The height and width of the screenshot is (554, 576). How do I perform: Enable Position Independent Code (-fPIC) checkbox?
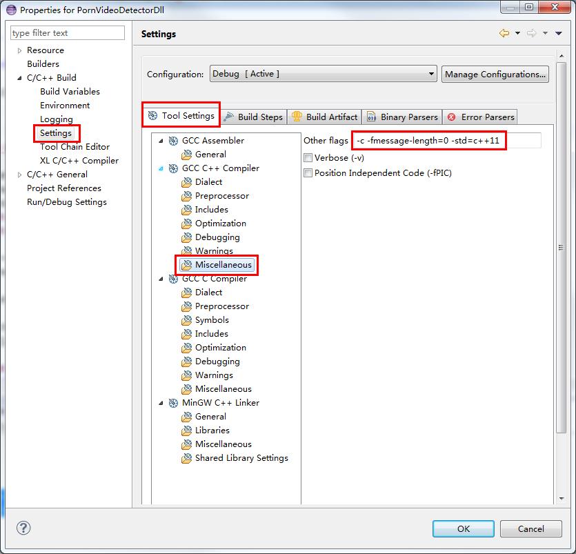click(x=308, y=173)
